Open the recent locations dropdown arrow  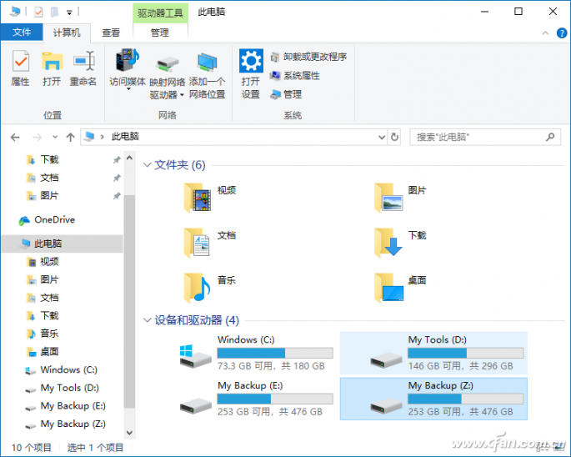pyautogui.click(x=55, y=137)
